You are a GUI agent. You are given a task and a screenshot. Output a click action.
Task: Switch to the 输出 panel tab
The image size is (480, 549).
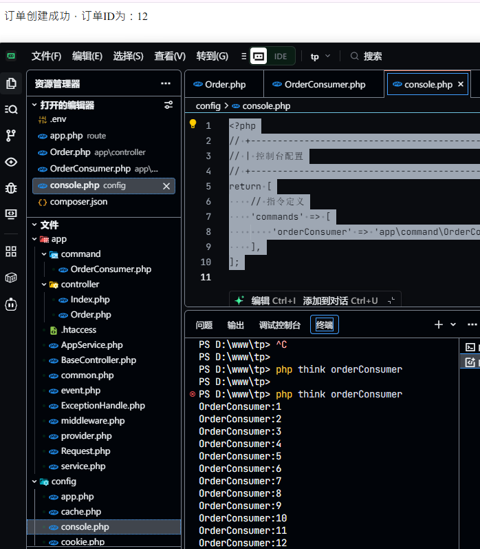pos(236,325)
